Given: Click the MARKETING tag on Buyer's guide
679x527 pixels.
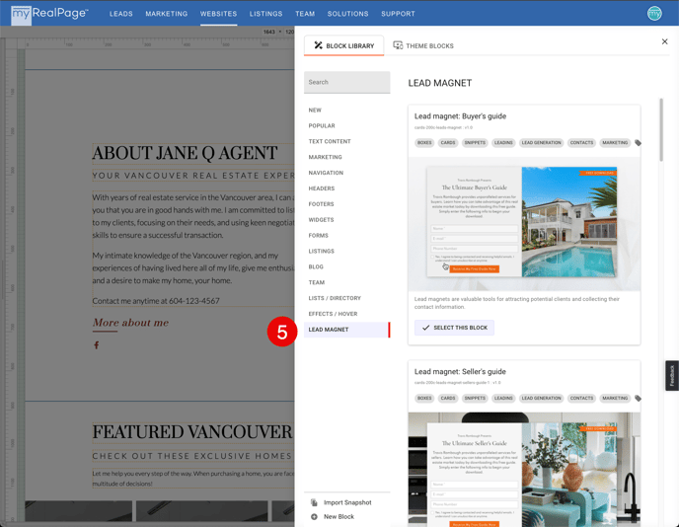Looking at the screenshot, I should [x=615, y=143].
